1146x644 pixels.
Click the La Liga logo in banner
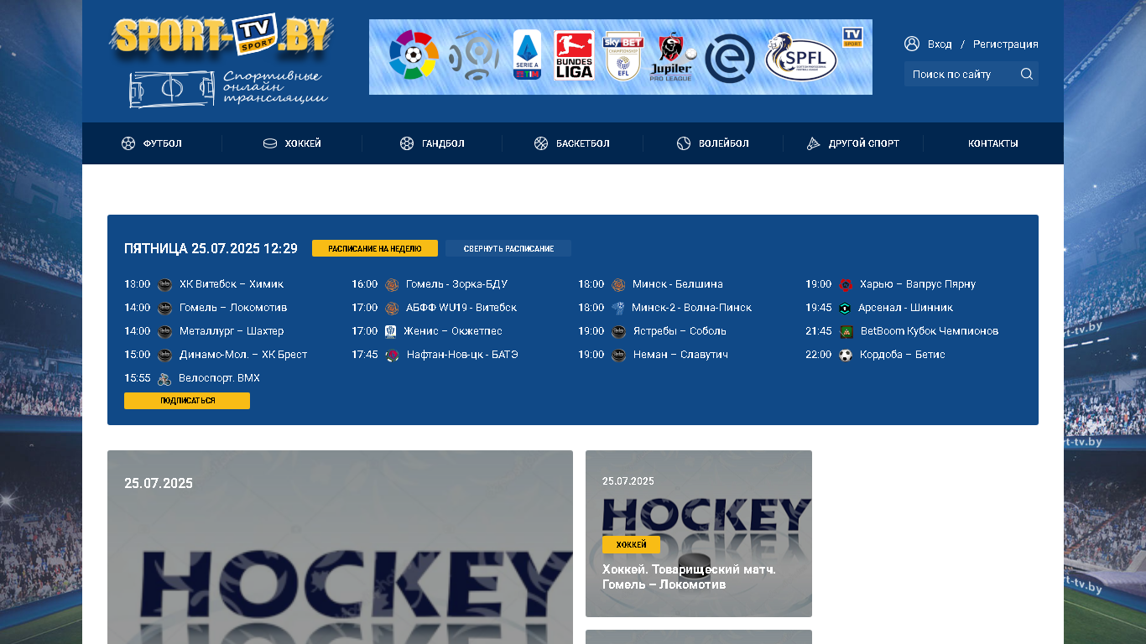(x=414, y=55)
